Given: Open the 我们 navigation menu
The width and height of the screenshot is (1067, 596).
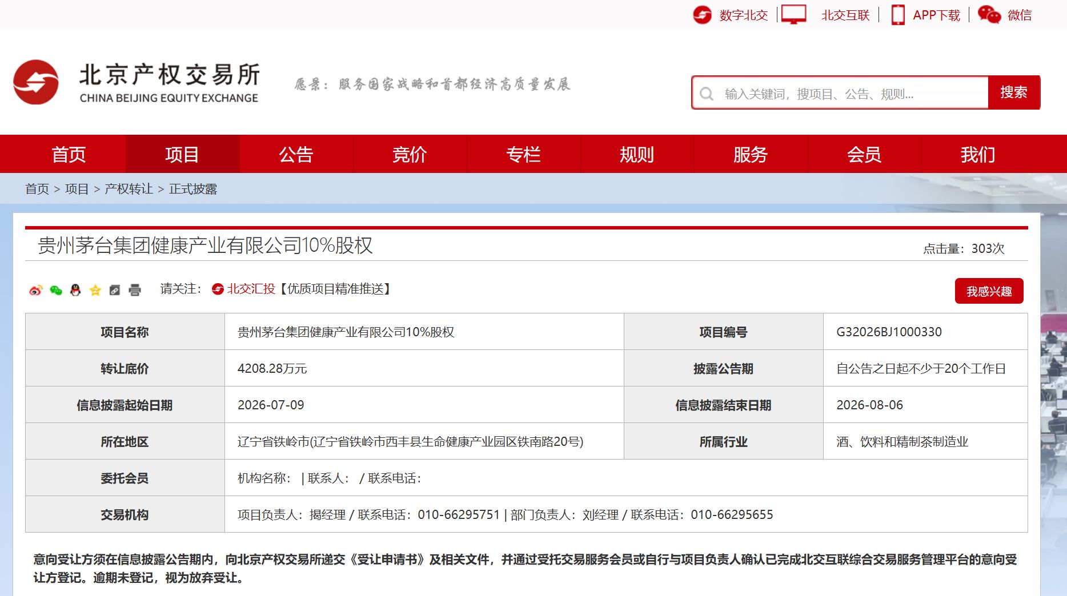Looking at the screenshot, I should 978,154.
